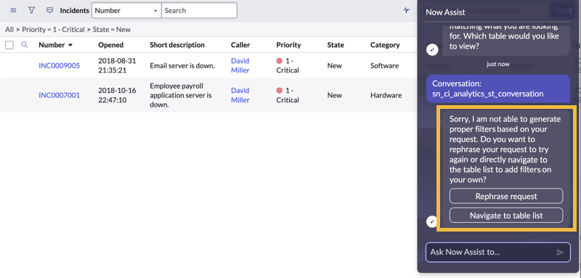Click the Rephrase request button

pyautogui.click(x=506, y=196)
